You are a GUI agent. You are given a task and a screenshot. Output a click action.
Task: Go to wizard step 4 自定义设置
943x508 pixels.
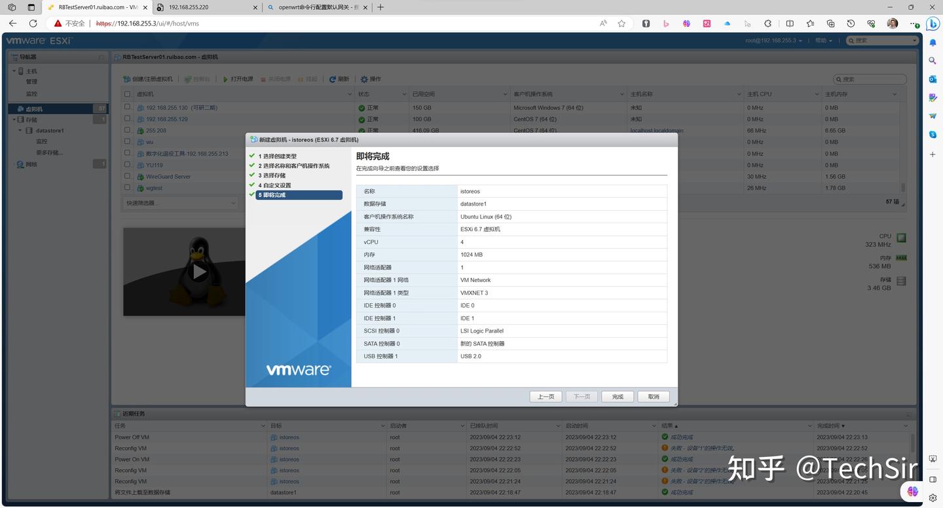[x=274, y=185]
